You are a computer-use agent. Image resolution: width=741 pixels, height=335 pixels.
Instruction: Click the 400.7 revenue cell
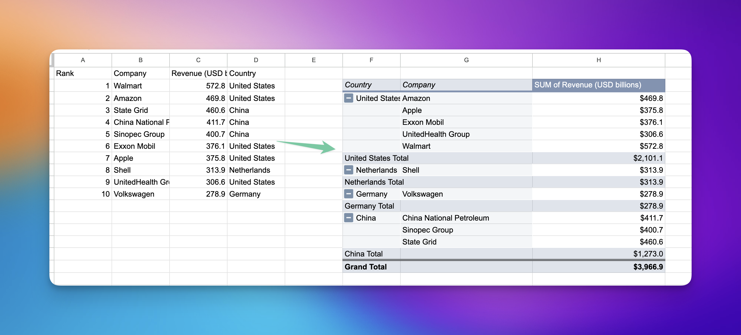[x=198, y=134]
